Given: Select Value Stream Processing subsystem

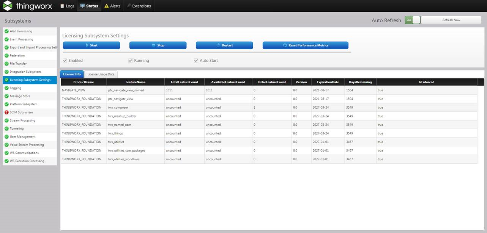Looking at the screenshot, I should 30,145.
